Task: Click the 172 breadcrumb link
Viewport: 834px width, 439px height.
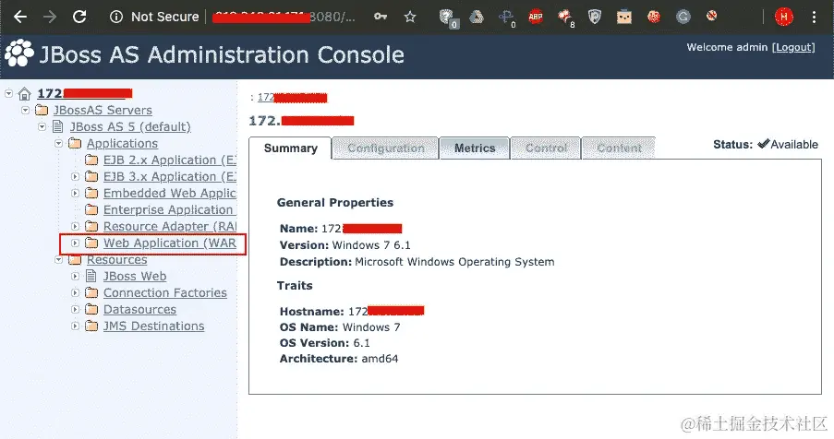Action: [x=292, y=97]
